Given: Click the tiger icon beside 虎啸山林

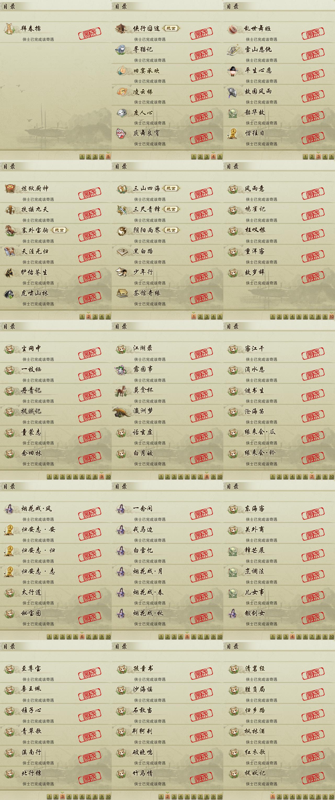Looking at the screenshot, I should pyautogui.click(x=9, y=294).
